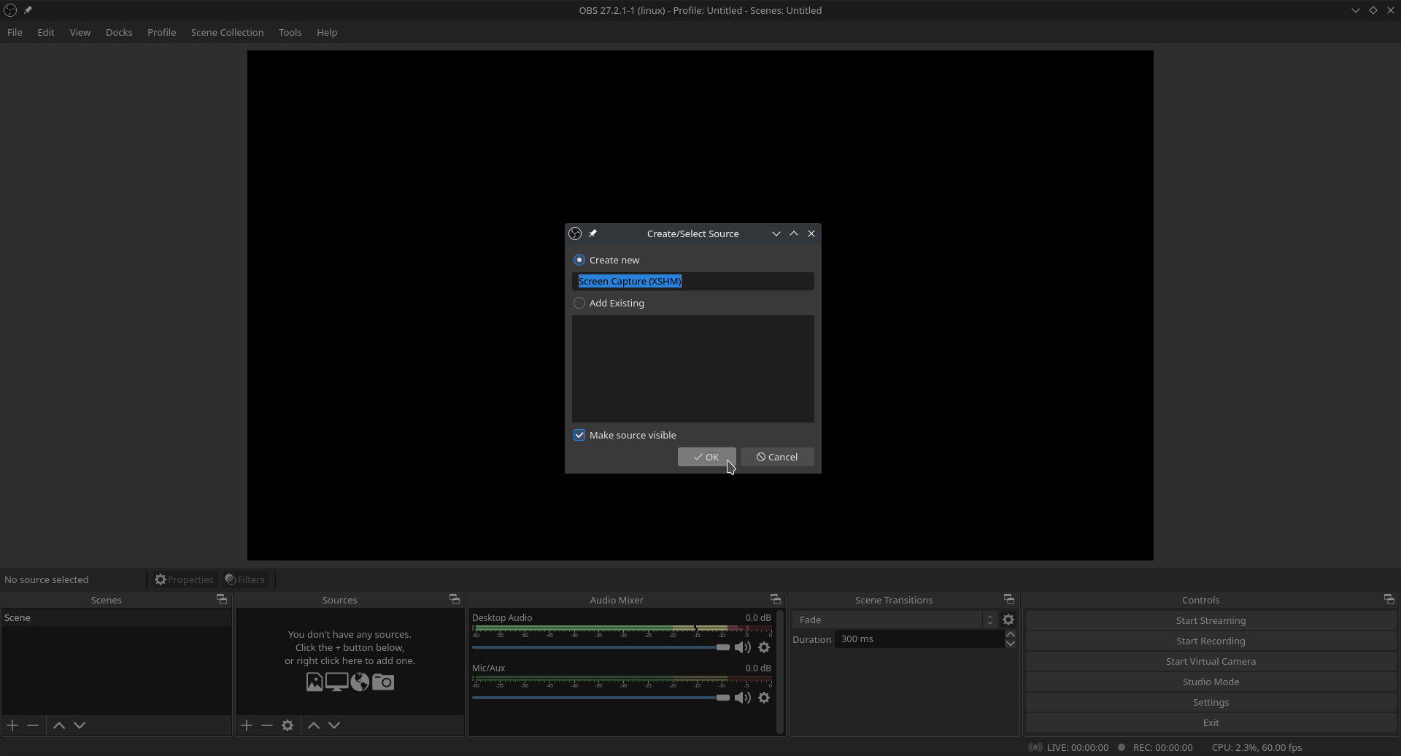Click Start Streaming
This screenshot has height=756, width=1401.
1211,620
